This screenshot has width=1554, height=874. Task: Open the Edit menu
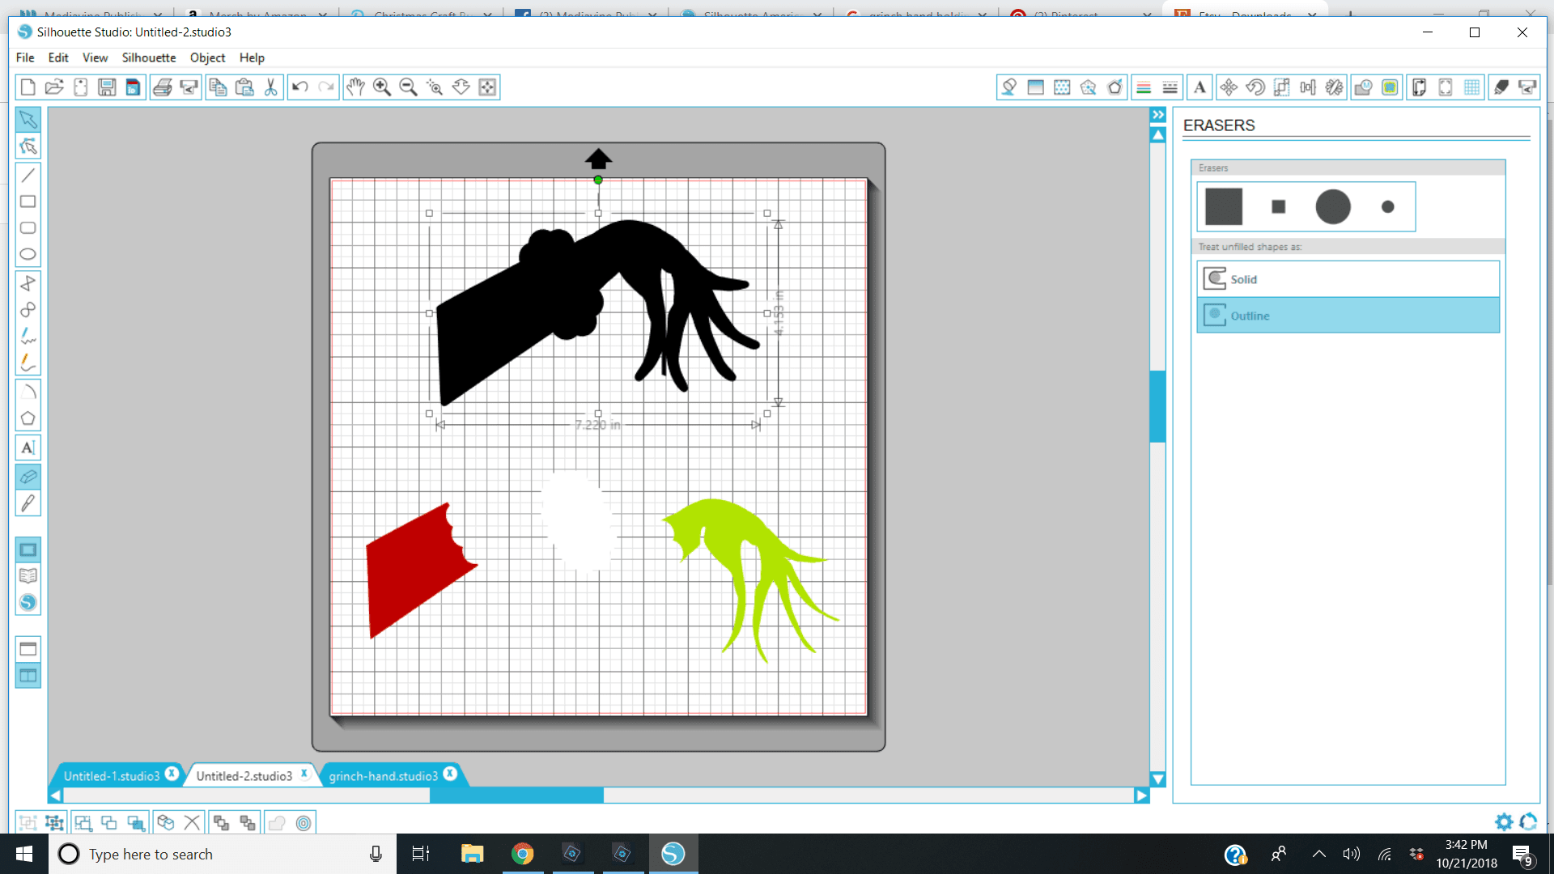58,57
